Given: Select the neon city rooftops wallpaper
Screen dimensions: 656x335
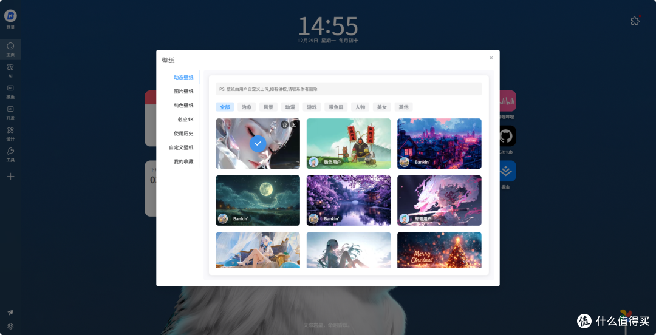Looking at the screenshot, I should click(439, 143).
